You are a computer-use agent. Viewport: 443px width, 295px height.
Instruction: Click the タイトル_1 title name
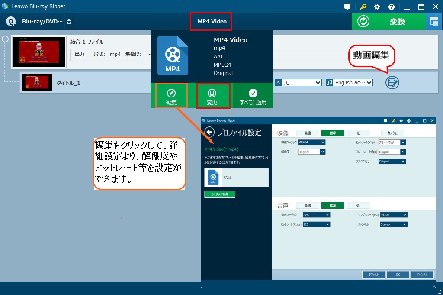pos(68,83)
